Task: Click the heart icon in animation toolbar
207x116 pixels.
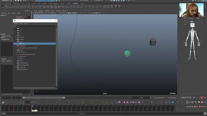Action: coord(199,102)
